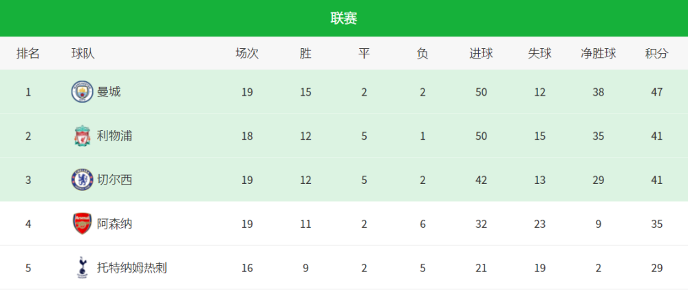Image resolution: width=688 pixels, height=292 pixels.
Task: Sort by the 积分 column header
Action: 657,54
